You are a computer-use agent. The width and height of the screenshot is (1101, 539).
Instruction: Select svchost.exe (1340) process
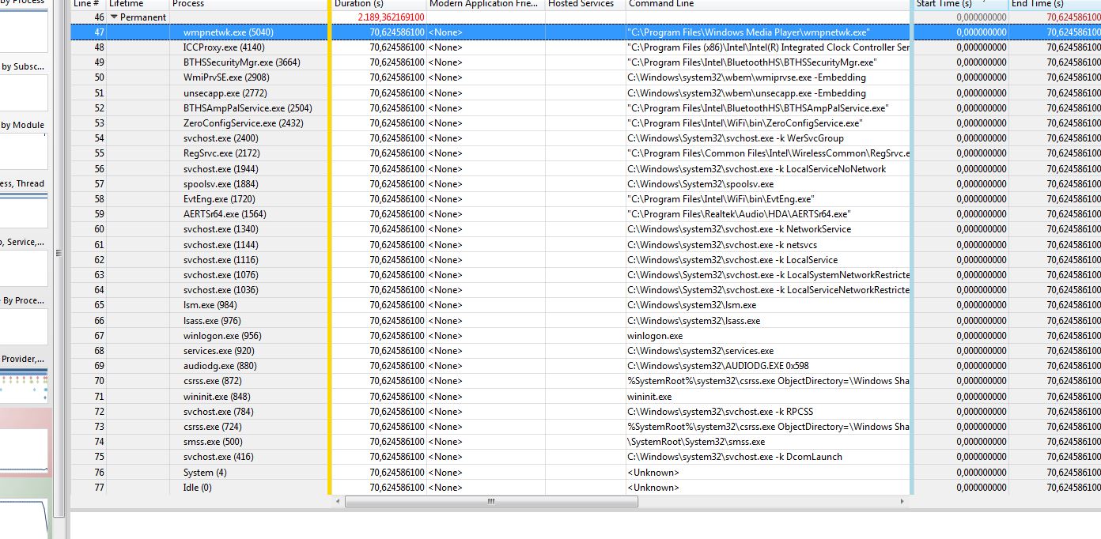click(x=221, y=229)
